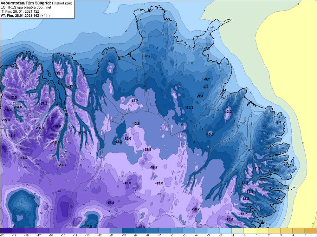Click the legend swatch between -3 and -2
This screenshot has height=237, width=317.
(213, 231)
